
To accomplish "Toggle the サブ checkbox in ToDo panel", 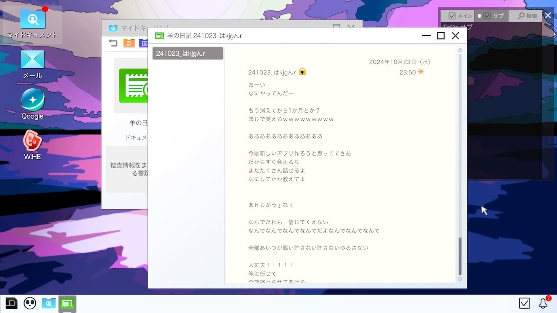I will coord(487,16).
